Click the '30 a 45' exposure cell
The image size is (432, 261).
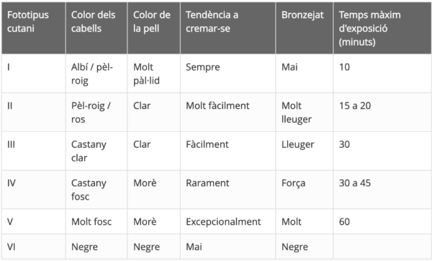coord(382,190)
